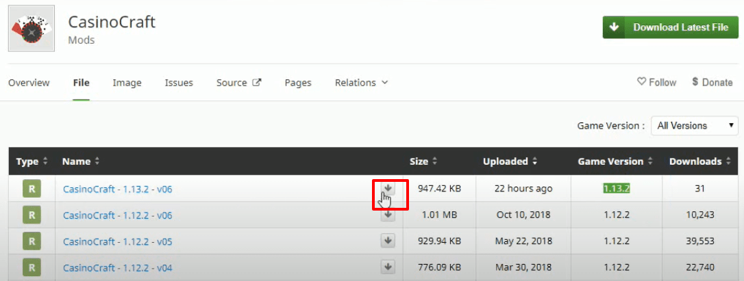
Task: Open CasinoCraft - 1.13.2 - v06 file link
Action: point(118,189)
